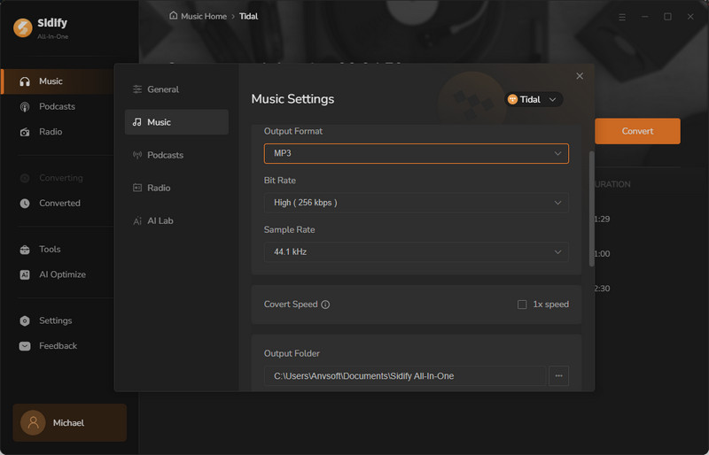Click Music Home breadcrumb link
Viewport: 709px width, 455px height.
coord(204,16)
